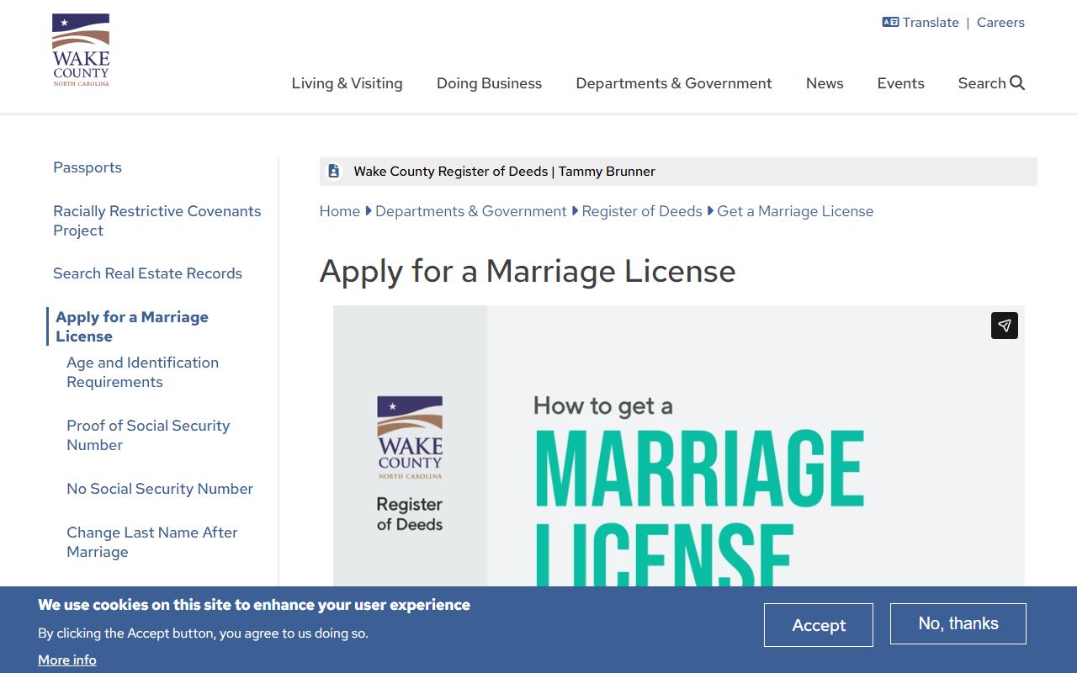Click the marriage license video thumbnail
Screen dimensions: 1077x673
tap(679, 446)
